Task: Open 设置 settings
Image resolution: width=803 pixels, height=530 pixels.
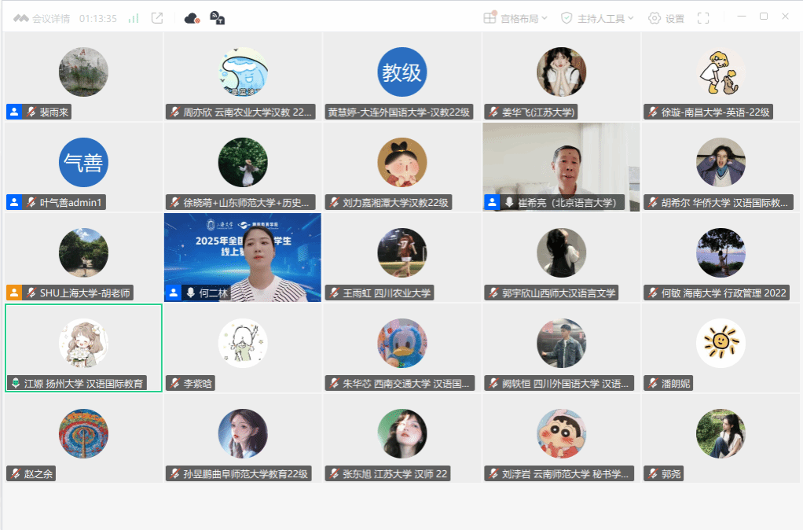Action: coord(665,18)
